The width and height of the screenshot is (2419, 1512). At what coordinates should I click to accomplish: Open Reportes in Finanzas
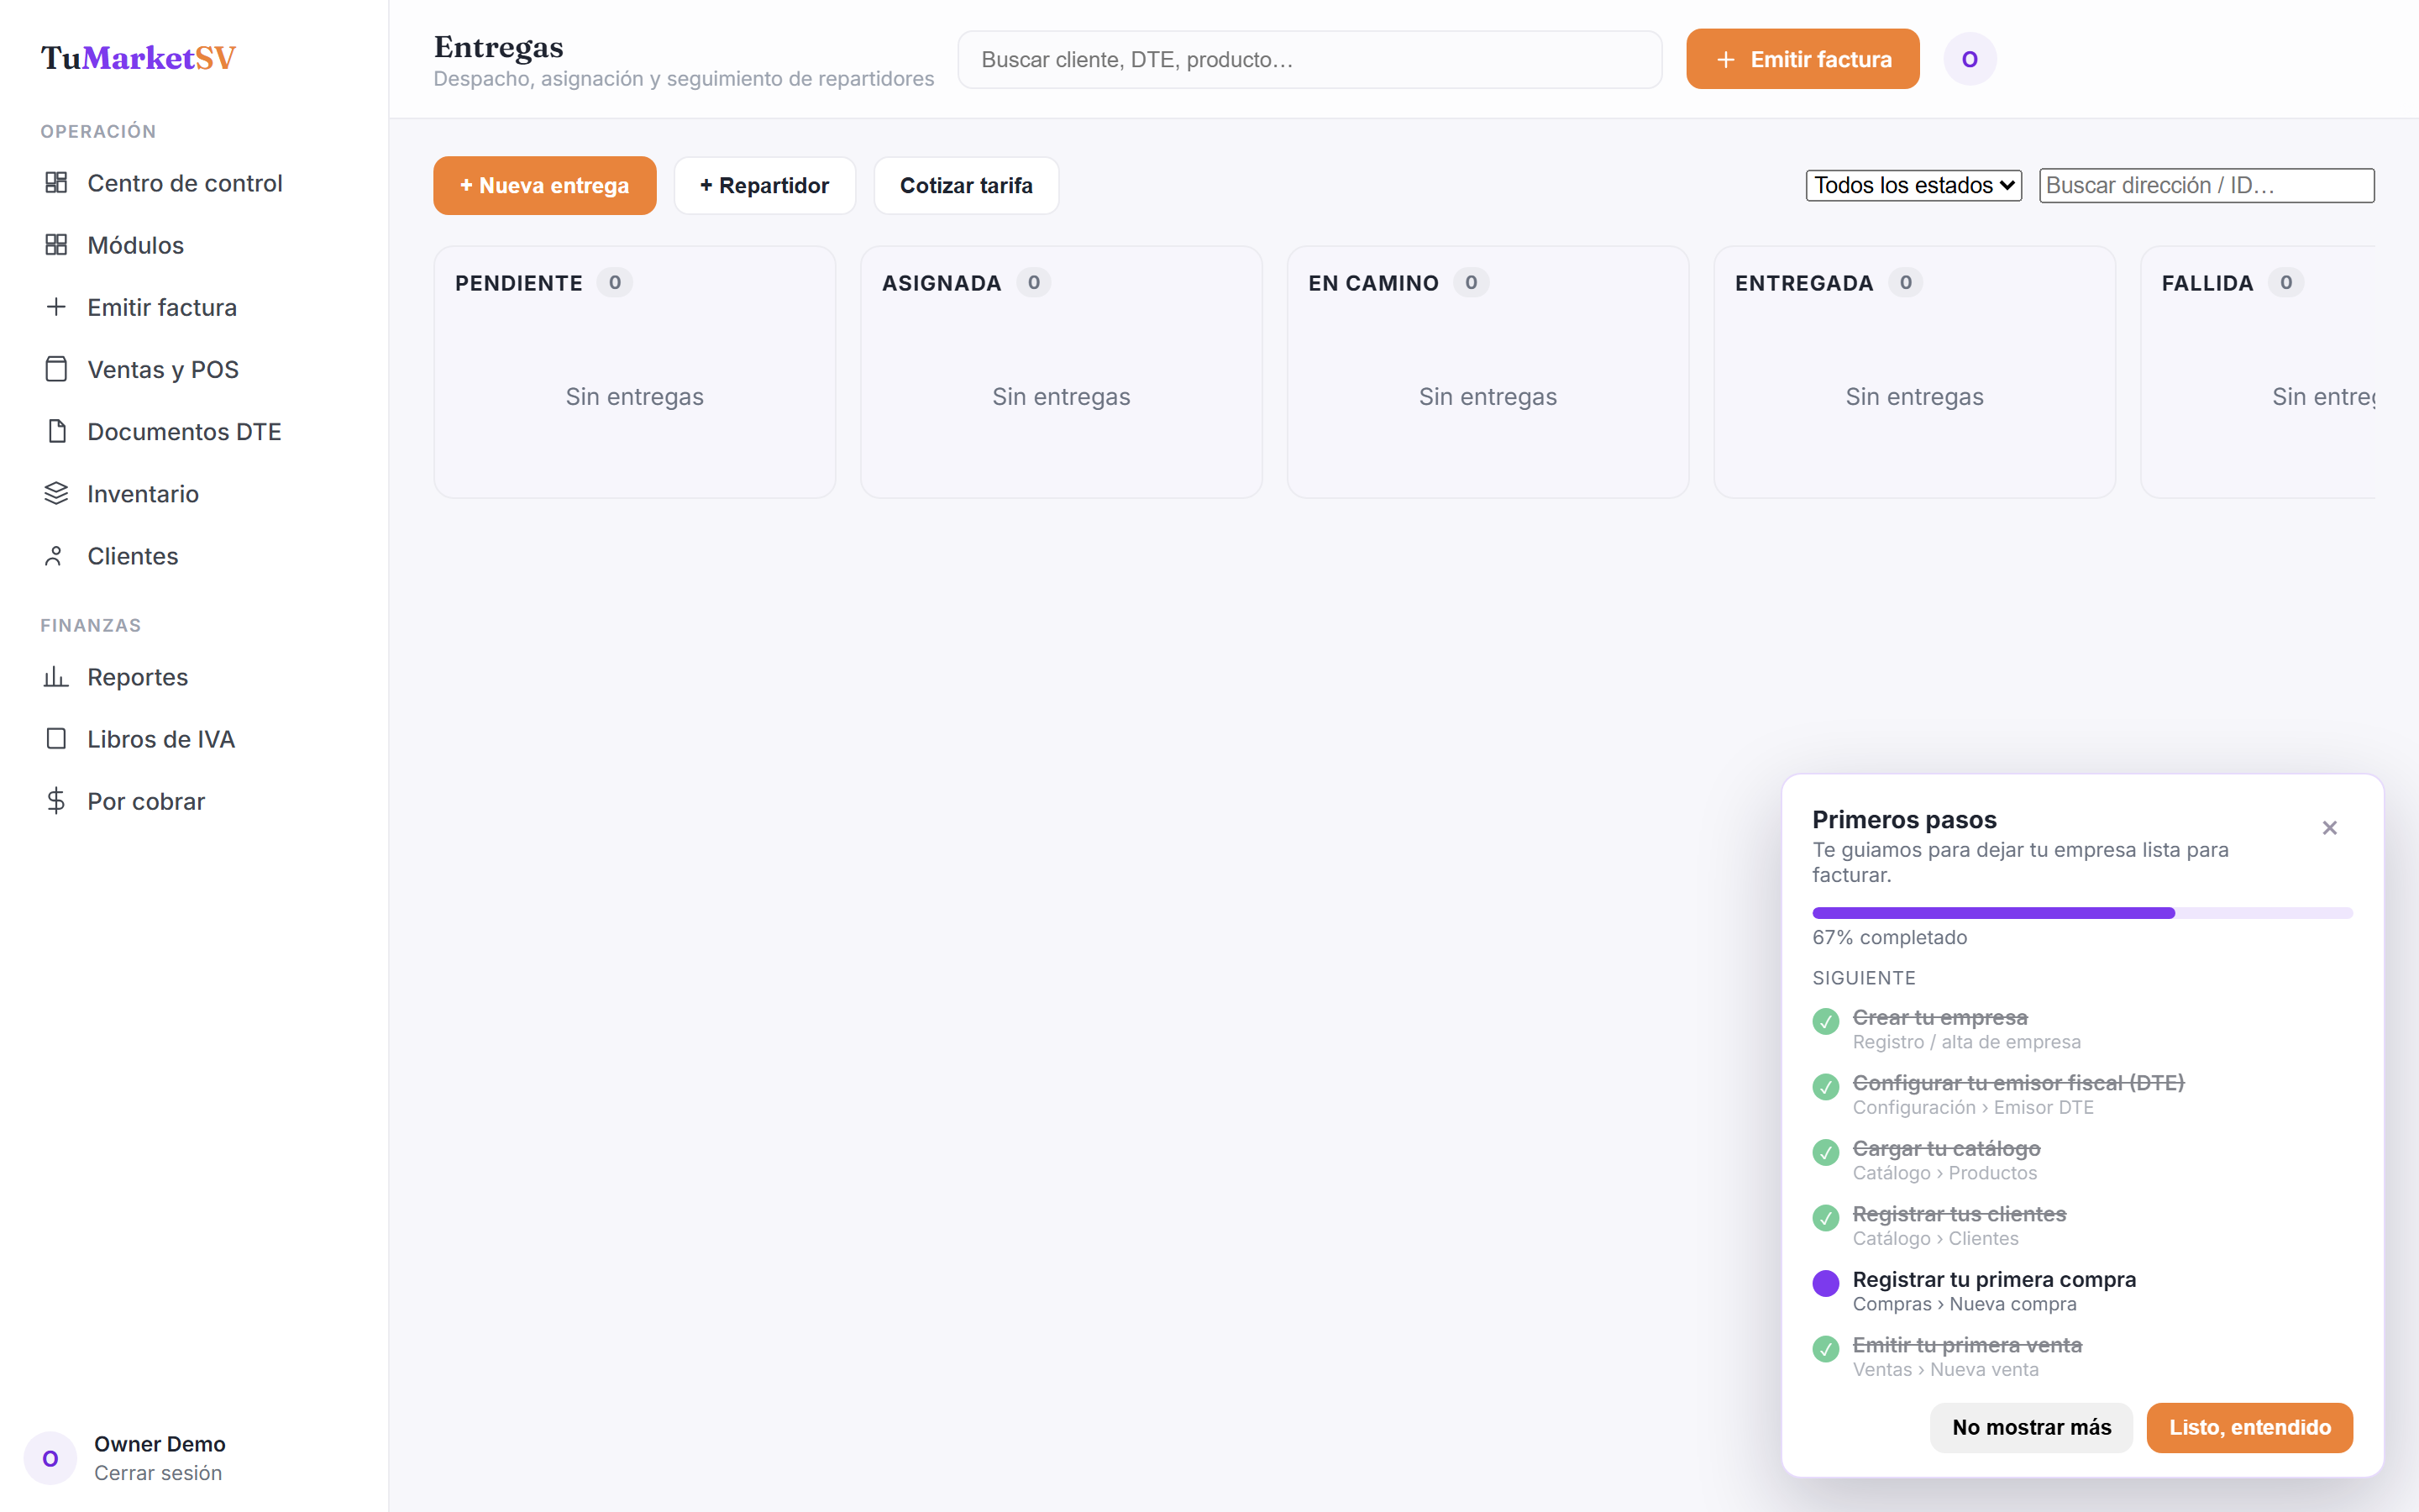(137, 677)
